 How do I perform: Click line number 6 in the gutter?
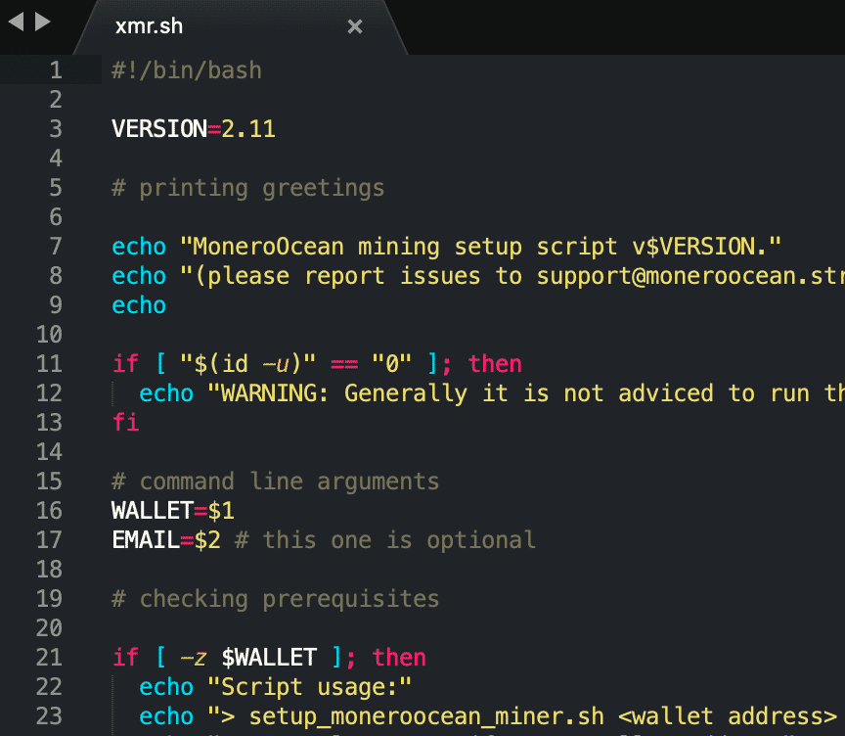(x=56, y=217)
